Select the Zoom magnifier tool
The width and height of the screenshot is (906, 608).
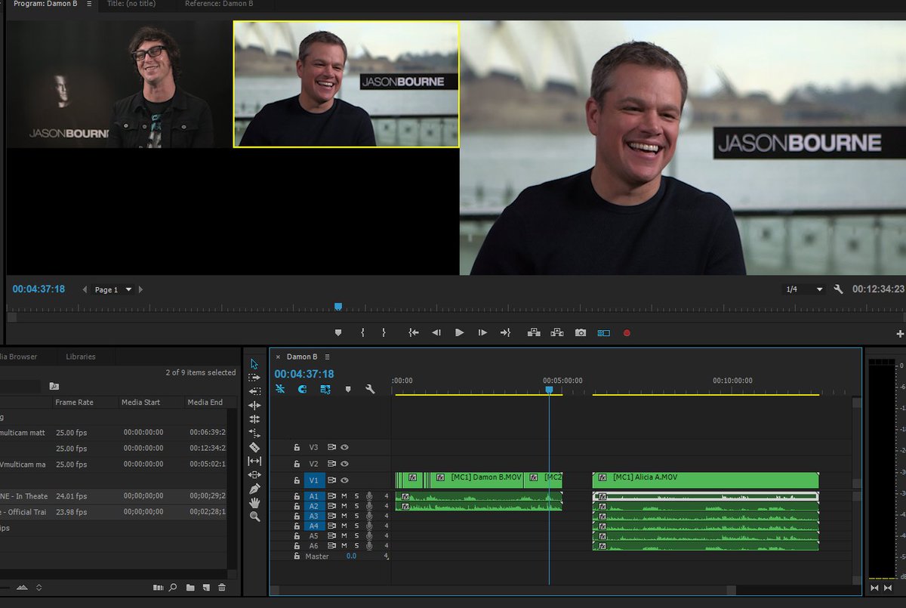click(254, 517)
